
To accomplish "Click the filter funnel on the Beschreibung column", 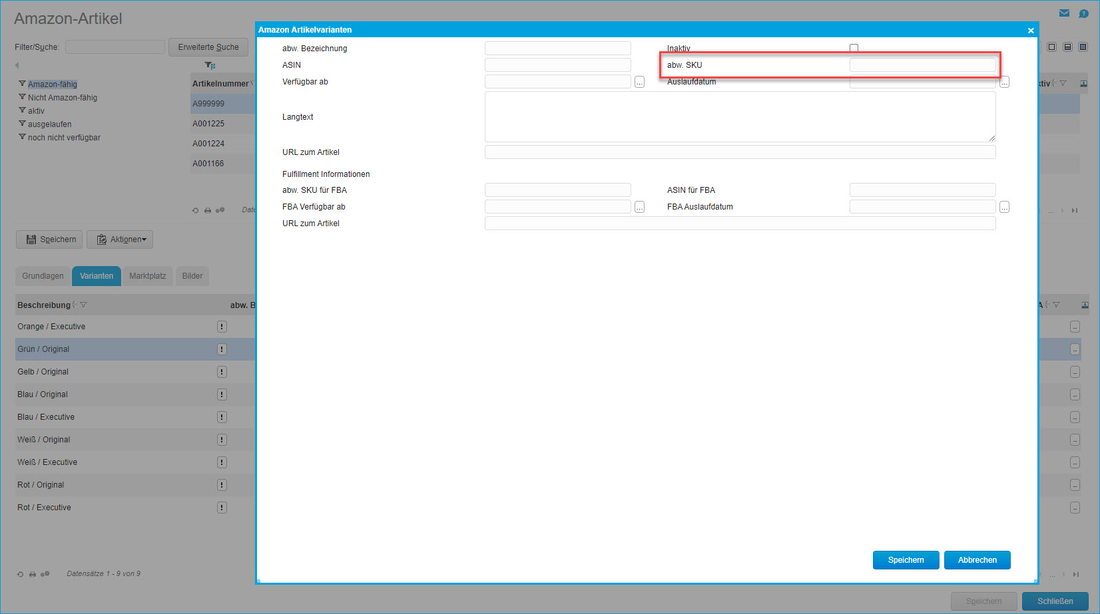I will (x=83, y=305).
